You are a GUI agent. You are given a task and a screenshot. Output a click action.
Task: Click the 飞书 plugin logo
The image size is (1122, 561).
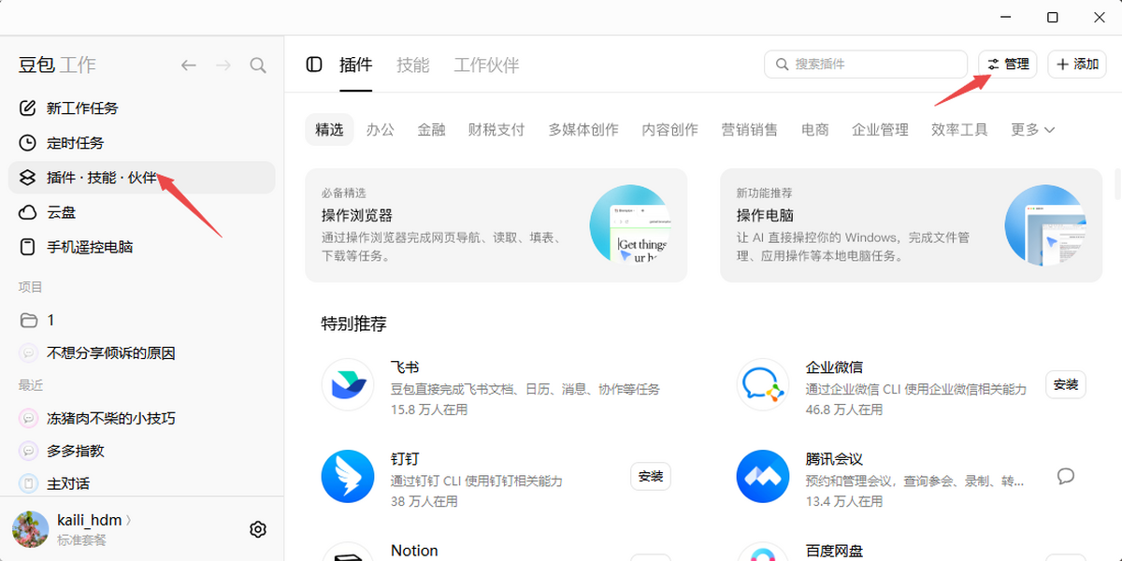(x=348, y=384)
